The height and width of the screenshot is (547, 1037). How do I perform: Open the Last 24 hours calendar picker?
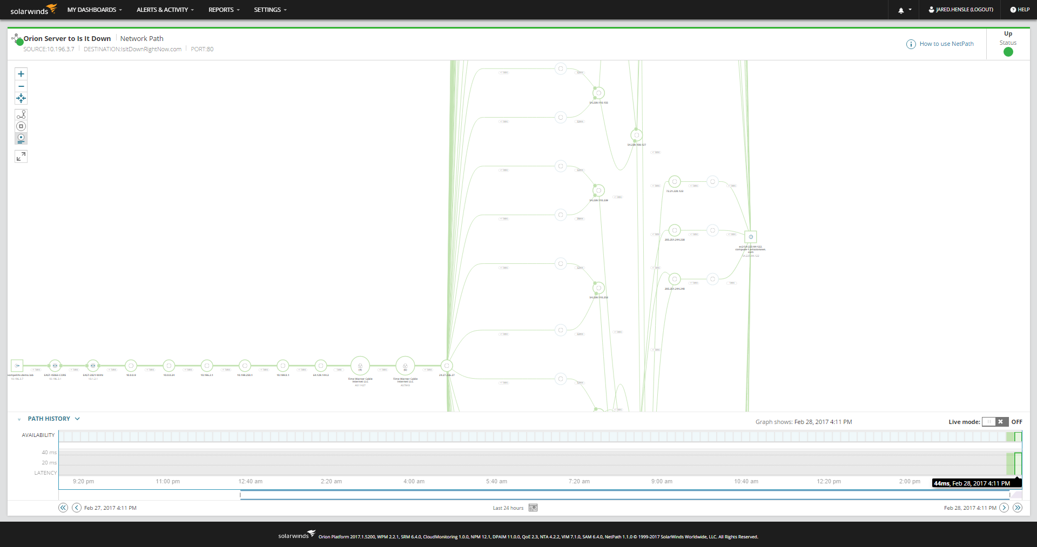[x=533, y=508]
